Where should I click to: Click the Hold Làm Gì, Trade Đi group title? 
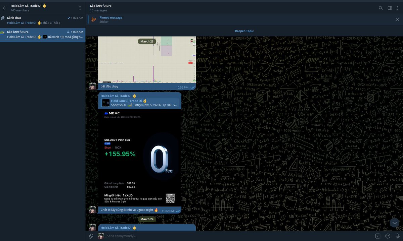pyautogui.click(x=29, y=6)
